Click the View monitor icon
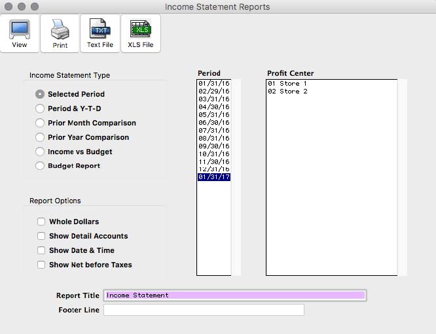Screen dimensions: 436x334 click(20, 30)
